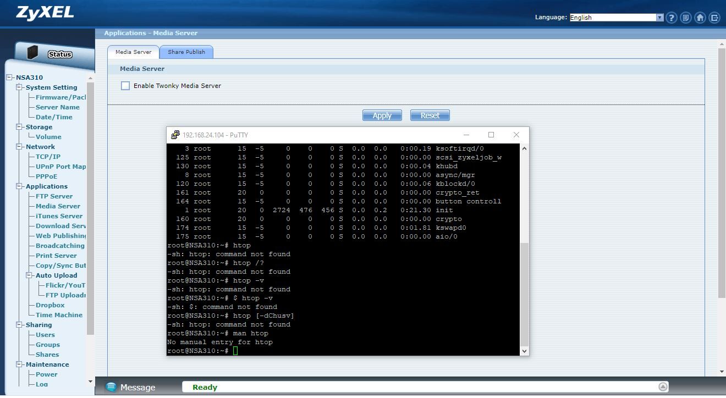Click the NSA310 root node label
Viewport: 726px width, 398px height.
pos(29,78)
